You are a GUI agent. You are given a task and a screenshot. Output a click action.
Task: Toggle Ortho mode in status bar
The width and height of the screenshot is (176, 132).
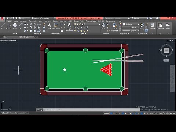coord(120,113)
